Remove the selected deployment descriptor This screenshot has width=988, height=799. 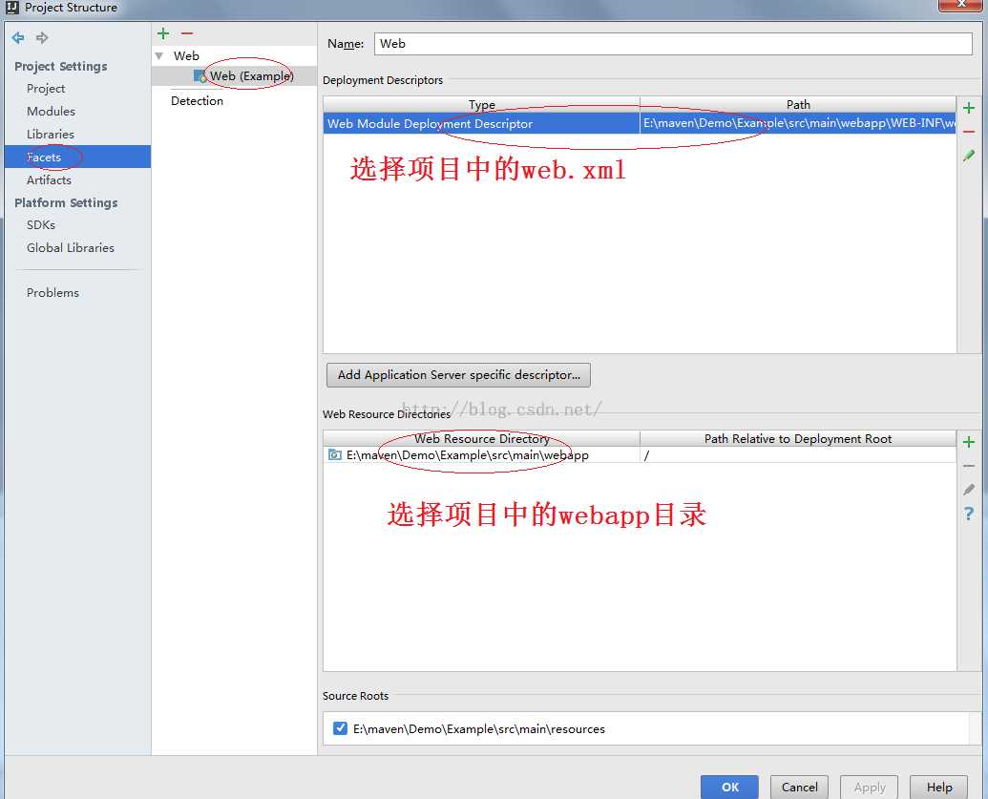click(x=969, y=131)
